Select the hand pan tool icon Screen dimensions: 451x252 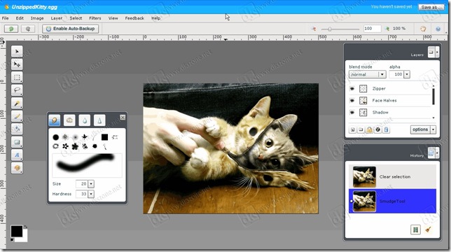coord(423,29)
